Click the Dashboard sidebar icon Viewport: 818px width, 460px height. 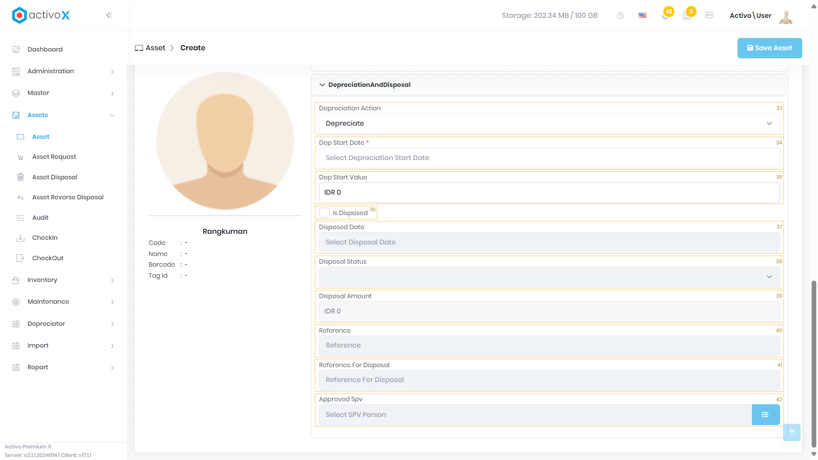pos(16,49)
